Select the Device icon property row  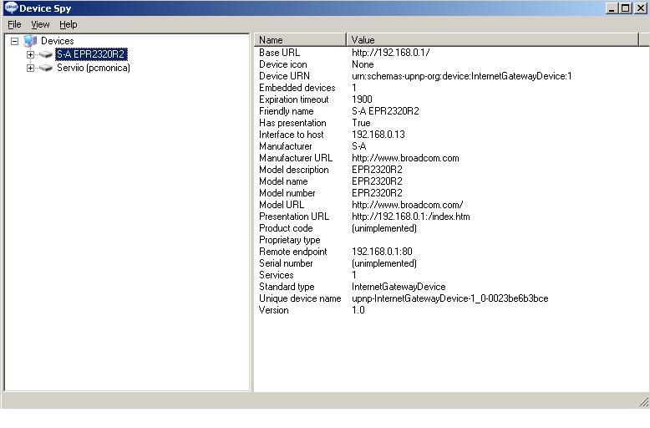pos(283,64)
